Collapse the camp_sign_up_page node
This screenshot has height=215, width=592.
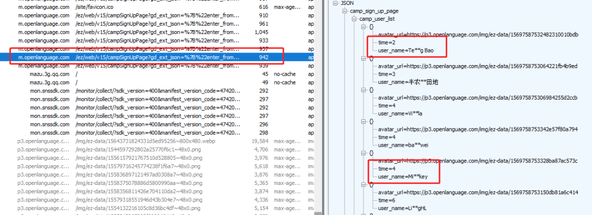click(344, 11)
